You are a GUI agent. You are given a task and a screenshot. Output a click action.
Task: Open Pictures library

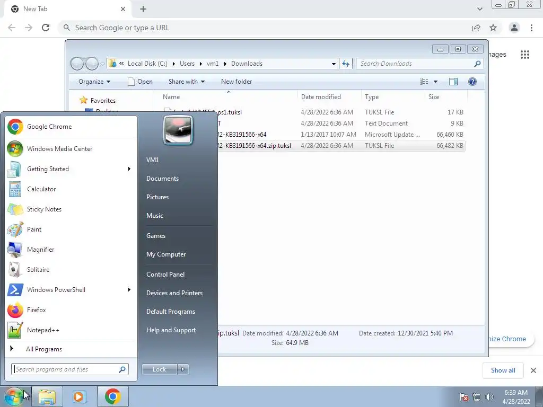pos(157,197)
